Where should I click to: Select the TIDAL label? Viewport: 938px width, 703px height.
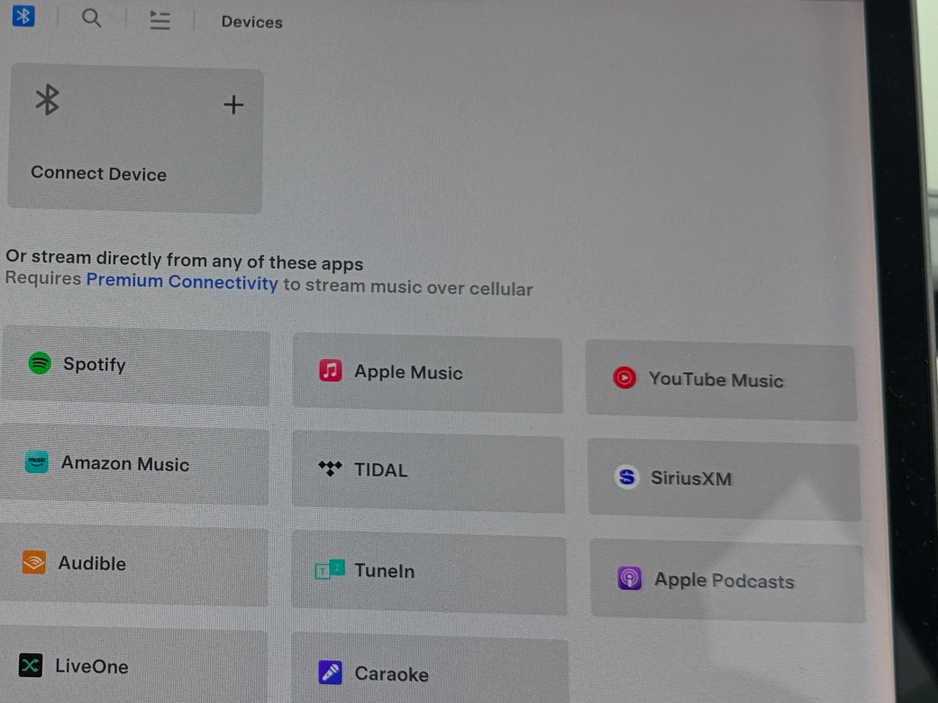381,470
